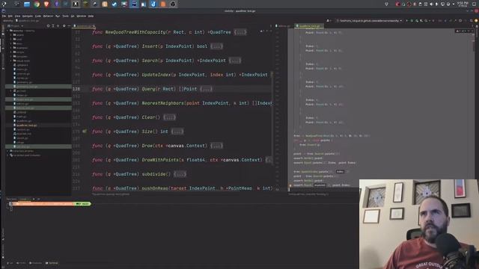The image size is (479, 269).
Task: Collapse all nodes in Project panel
Action: click(58, 26)
